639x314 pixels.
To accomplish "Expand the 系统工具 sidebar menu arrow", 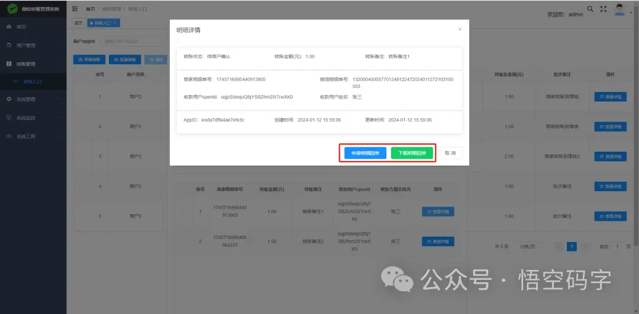I will pyautogui.click(x=58, y=136).
